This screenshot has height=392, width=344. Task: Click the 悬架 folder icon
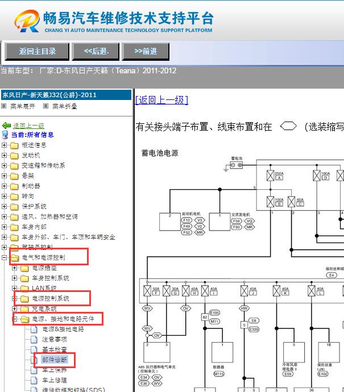point(14,176)
